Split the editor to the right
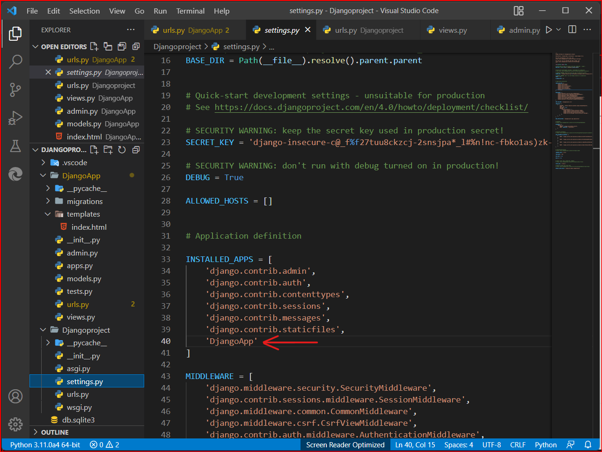Viewport: 602px width, 452px height. [x=572, y=29]
